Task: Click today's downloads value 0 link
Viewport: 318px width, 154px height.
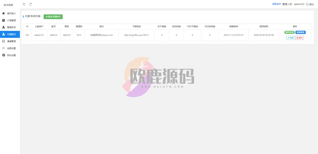Action: 192,35
